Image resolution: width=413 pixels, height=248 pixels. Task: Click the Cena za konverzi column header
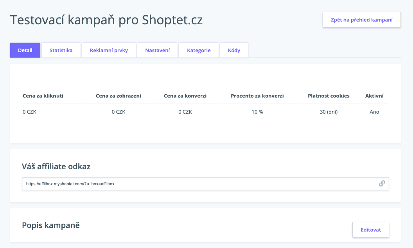tap(185, 96)
